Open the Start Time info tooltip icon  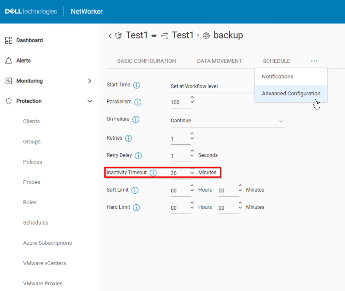pyautogui.click(x=137, y=85)
